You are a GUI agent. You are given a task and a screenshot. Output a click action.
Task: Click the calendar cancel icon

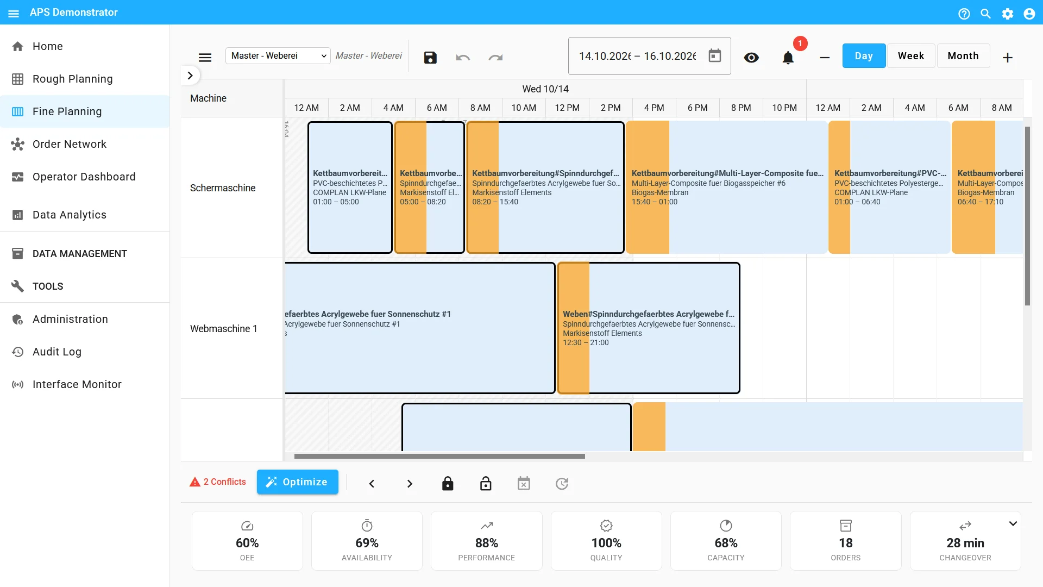click(x=524, y=484)
